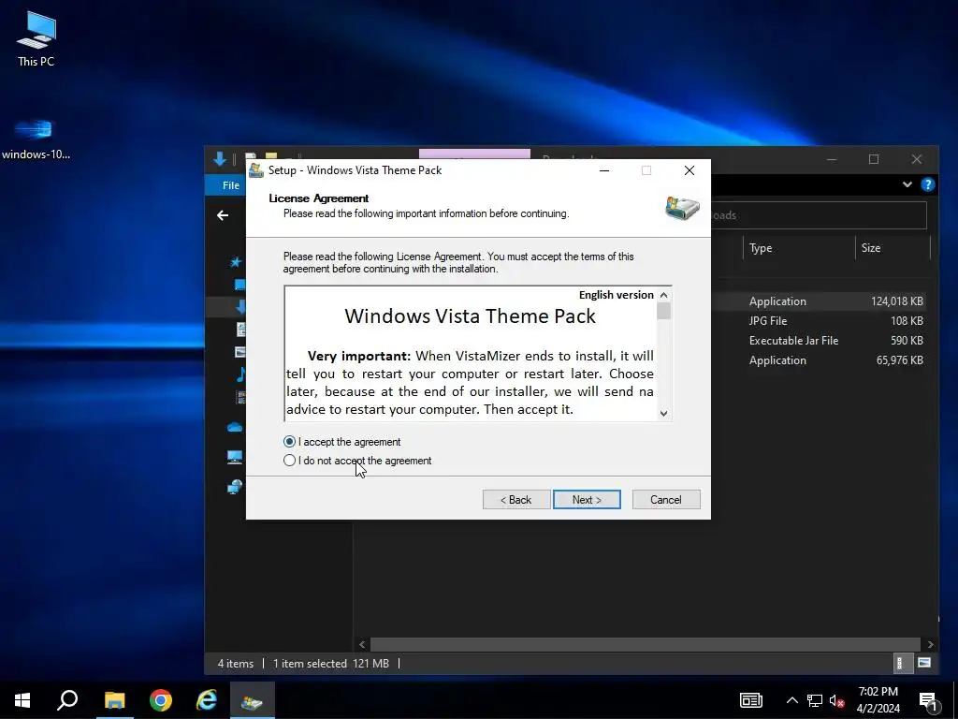This screenshot has width=958, height=719.
Task: Open News and interests widget
Action: tap(751, 700)
